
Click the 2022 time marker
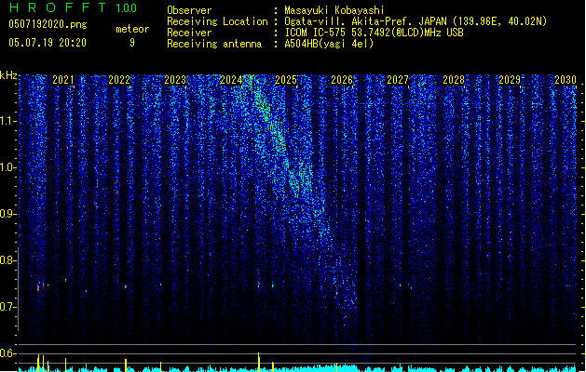(x=119, y=80)
